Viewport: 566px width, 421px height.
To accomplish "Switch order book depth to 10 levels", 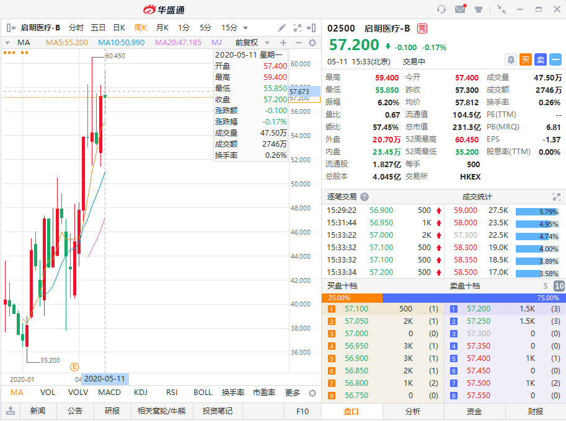I will pos(559,286).
